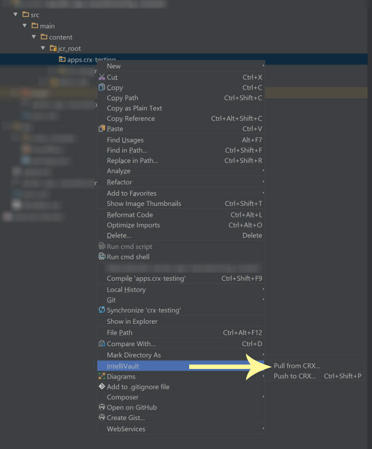
Task: Click the Run cmd script icon
Action: point(102,246)
